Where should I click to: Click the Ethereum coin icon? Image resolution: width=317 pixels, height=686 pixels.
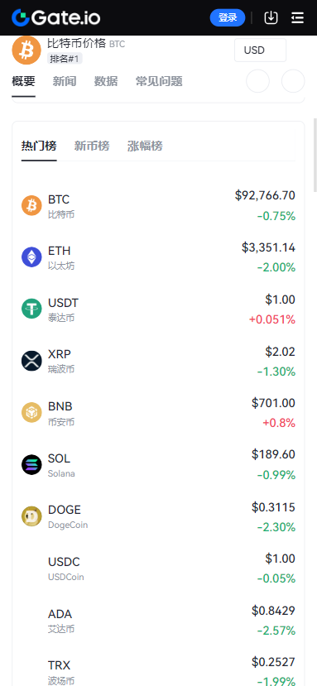(31, 257)
